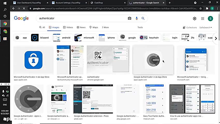Open first Chrome icon in taskbar
Viewport: 220px width, 124px height.
[5, 24]
